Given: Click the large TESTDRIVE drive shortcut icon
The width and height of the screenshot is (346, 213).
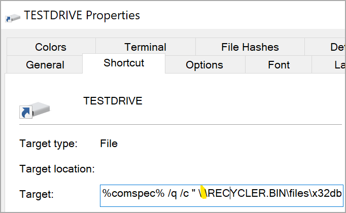Looking at the screenshot, I should [x=34, y=110].
